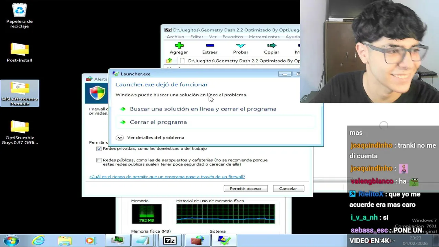Click the Memoria usage gauge in Task Manager
The height and width of the screenshot is (247, 439).
(x=146, y=214)
